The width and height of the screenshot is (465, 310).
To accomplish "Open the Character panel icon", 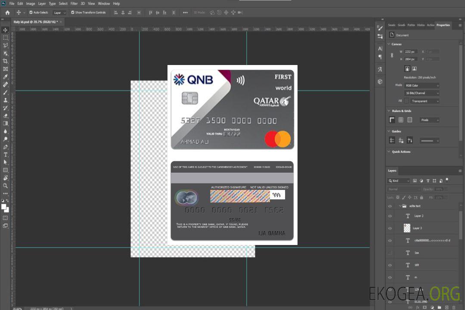I will coord(380,48).
